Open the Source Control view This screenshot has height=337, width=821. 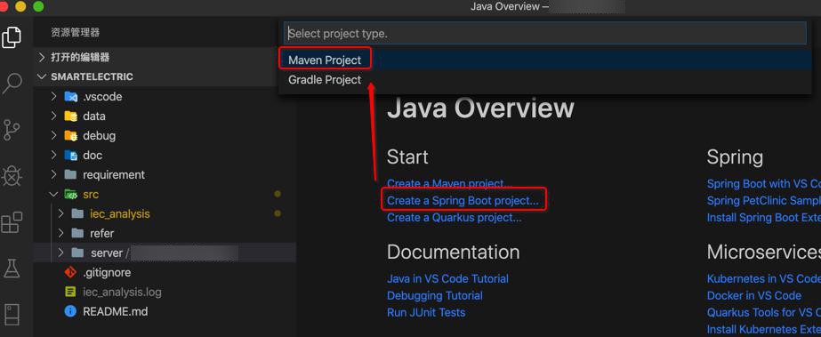pos(12,130)
